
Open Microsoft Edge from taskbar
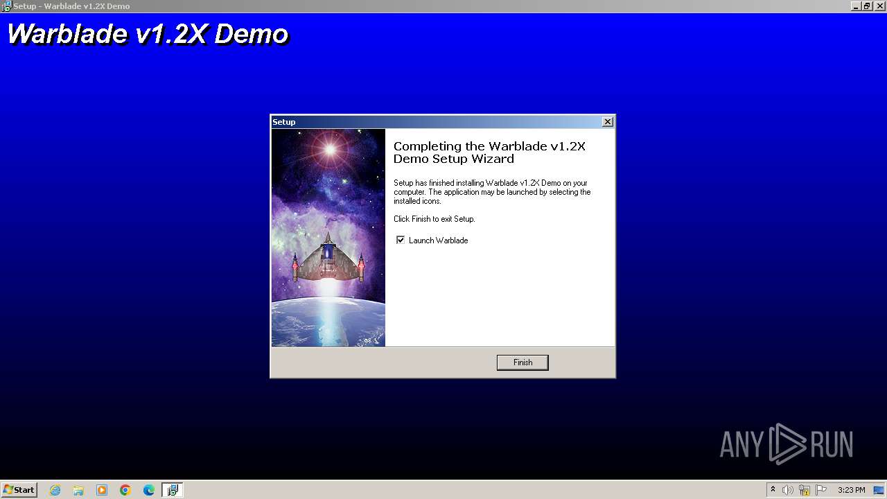[149, 490]
